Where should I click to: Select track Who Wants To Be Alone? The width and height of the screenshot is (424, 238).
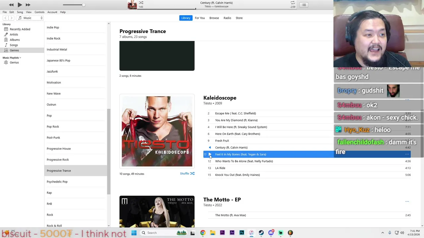307,161
